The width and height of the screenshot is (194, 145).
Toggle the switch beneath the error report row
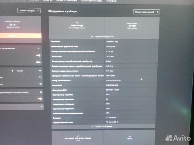tap(40, 99)
